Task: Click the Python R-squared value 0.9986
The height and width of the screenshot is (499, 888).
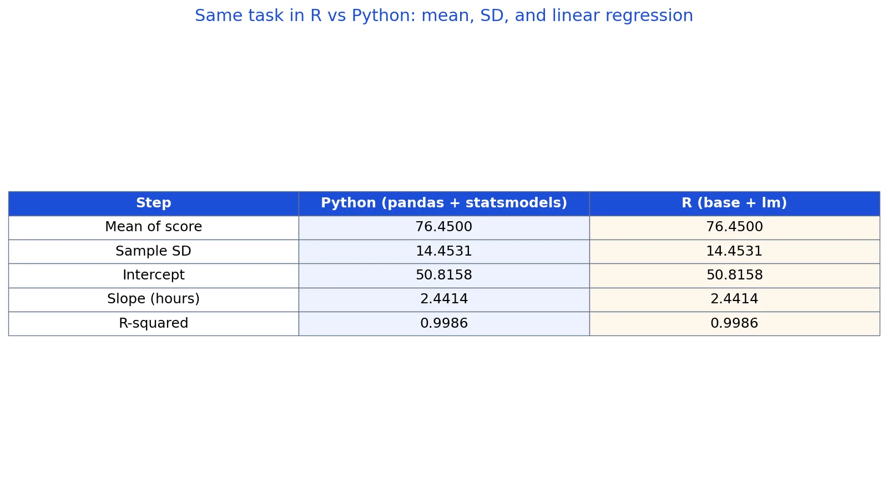Action: [x=444, y=323]
